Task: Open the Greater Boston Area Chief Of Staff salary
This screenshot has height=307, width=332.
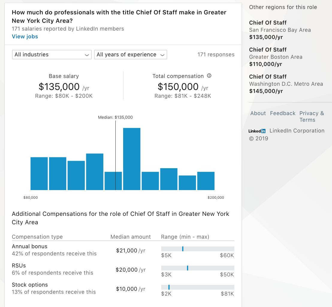Action: [276, 57]
